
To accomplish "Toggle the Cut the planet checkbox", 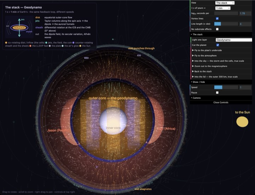I will (x=217, y=45).
